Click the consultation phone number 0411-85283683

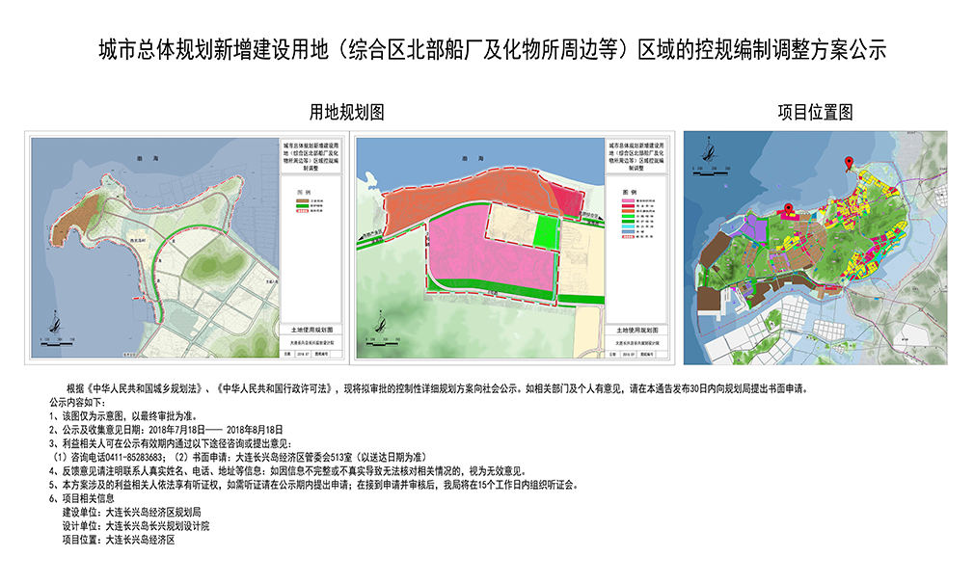coord(134,456)
